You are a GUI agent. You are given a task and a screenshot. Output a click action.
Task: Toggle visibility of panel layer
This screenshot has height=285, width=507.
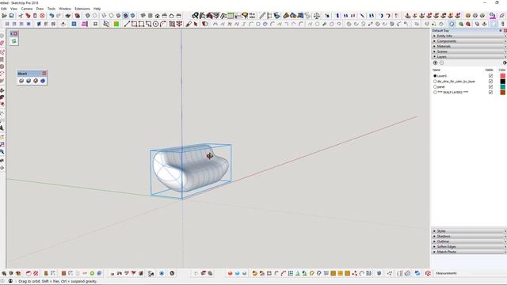[x=490, y=86]
